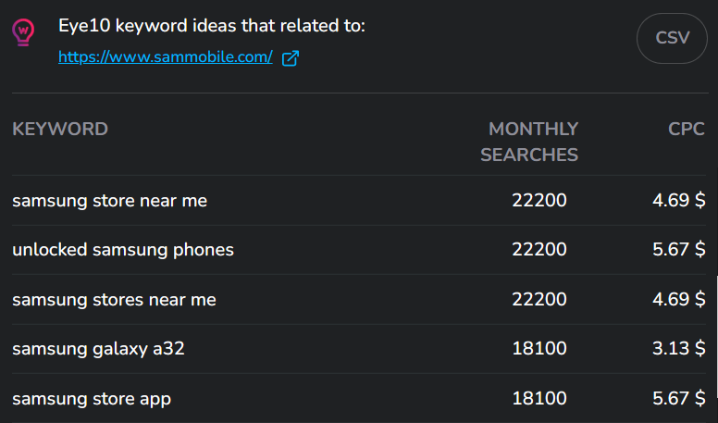Click the 'Eye10 keyword ideas that related to:' heading
Viewport: 718px width, 423px height.
click(x=212, y=26)
